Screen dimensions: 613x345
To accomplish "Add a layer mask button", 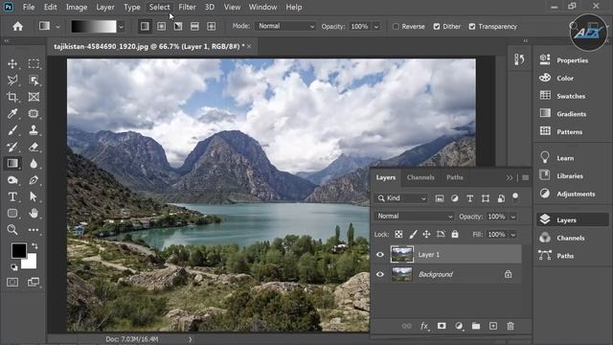I will (442, 326).
